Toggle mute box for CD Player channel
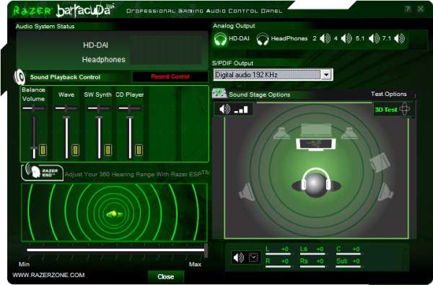 [x=139, y=150]
